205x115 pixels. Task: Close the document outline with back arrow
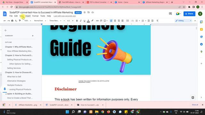click(6, 30)
